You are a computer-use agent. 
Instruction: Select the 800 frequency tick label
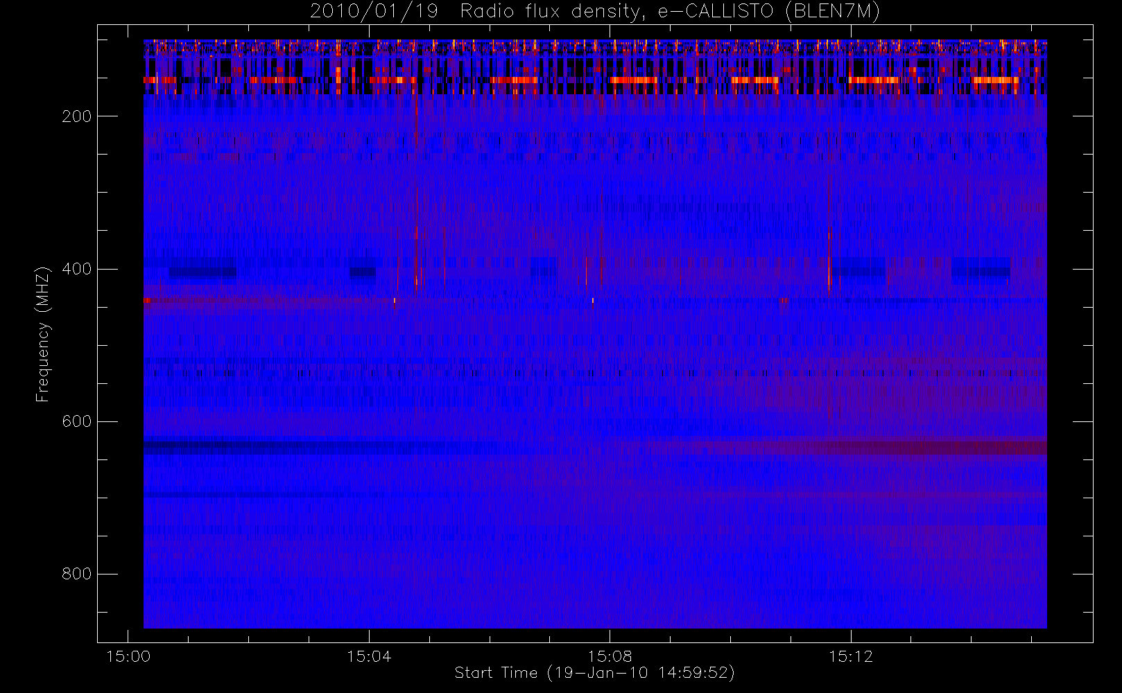[x=77, y=574]
